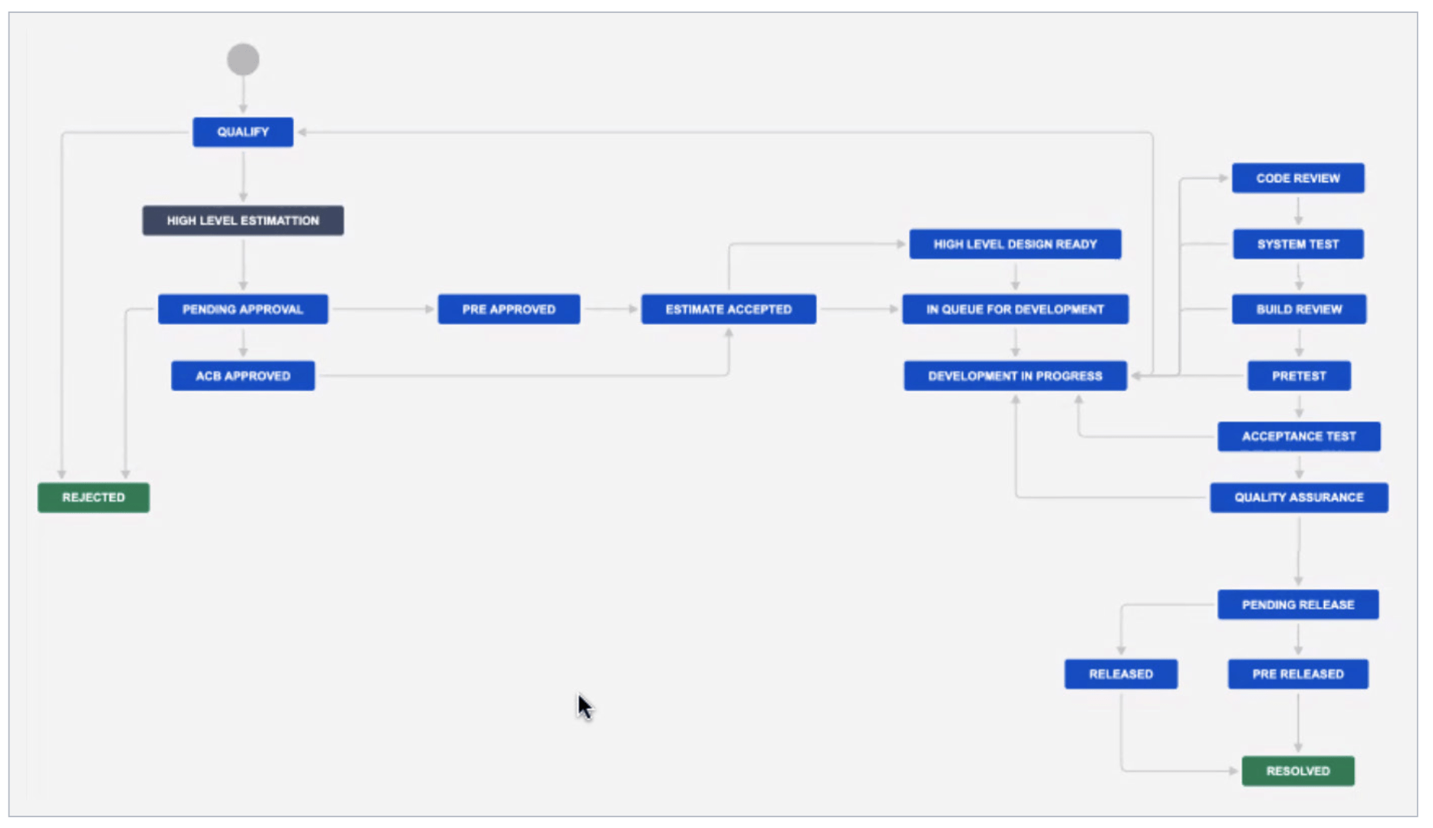Click the CODE REVIEW status
The width and height of the screenshot is (1433, 828).
1298,179
